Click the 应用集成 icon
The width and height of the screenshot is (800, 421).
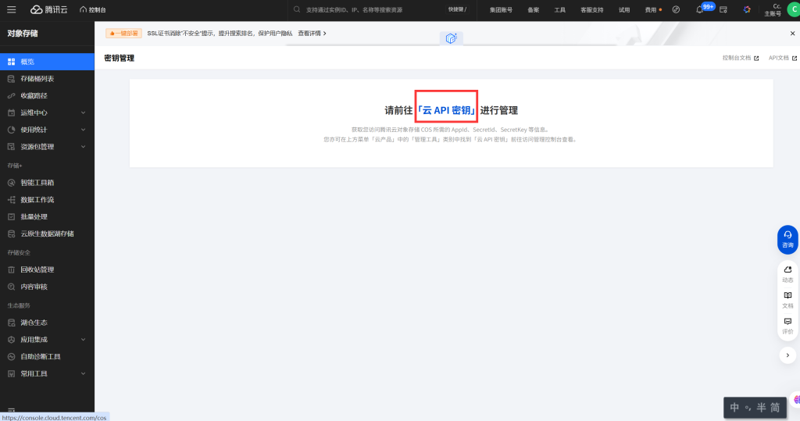coord(11,339)
